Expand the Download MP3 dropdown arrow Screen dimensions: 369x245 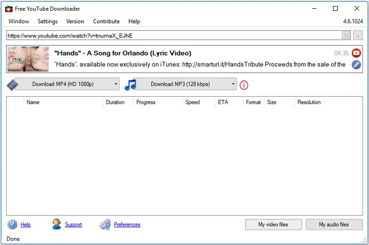click(233, 84)
